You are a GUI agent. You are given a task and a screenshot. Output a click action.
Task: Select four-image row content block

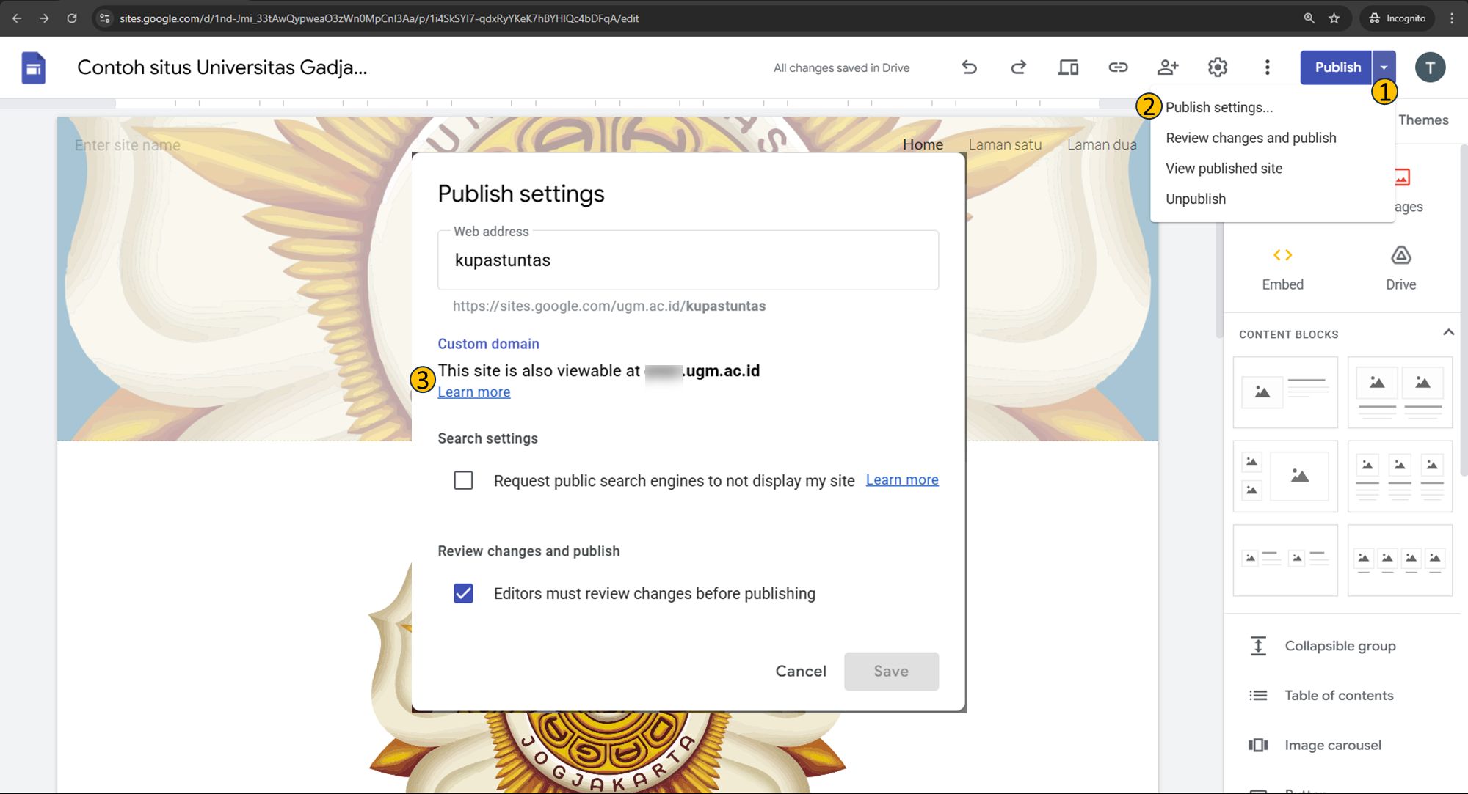1400,559
